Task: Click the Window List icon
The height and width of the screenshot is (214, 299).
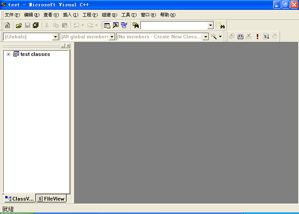Action: pos(124,25)
